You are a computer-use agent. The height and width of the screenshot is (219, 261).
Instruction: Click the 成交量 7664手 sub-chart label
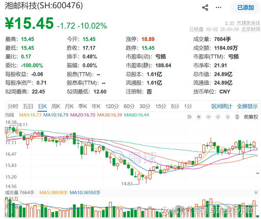20,192
